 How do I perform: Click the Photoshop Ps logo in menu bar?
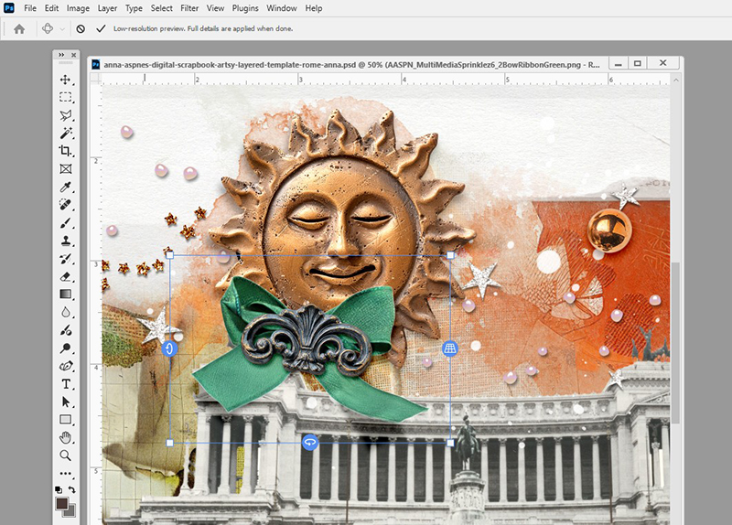pyautogui.click(x=9, y=8)
